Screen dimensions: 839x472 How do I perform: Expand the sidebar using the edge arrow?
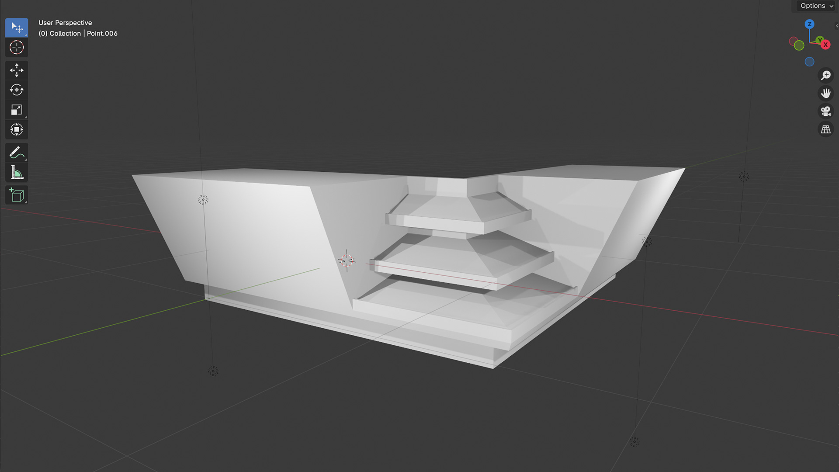click(836, 26)
